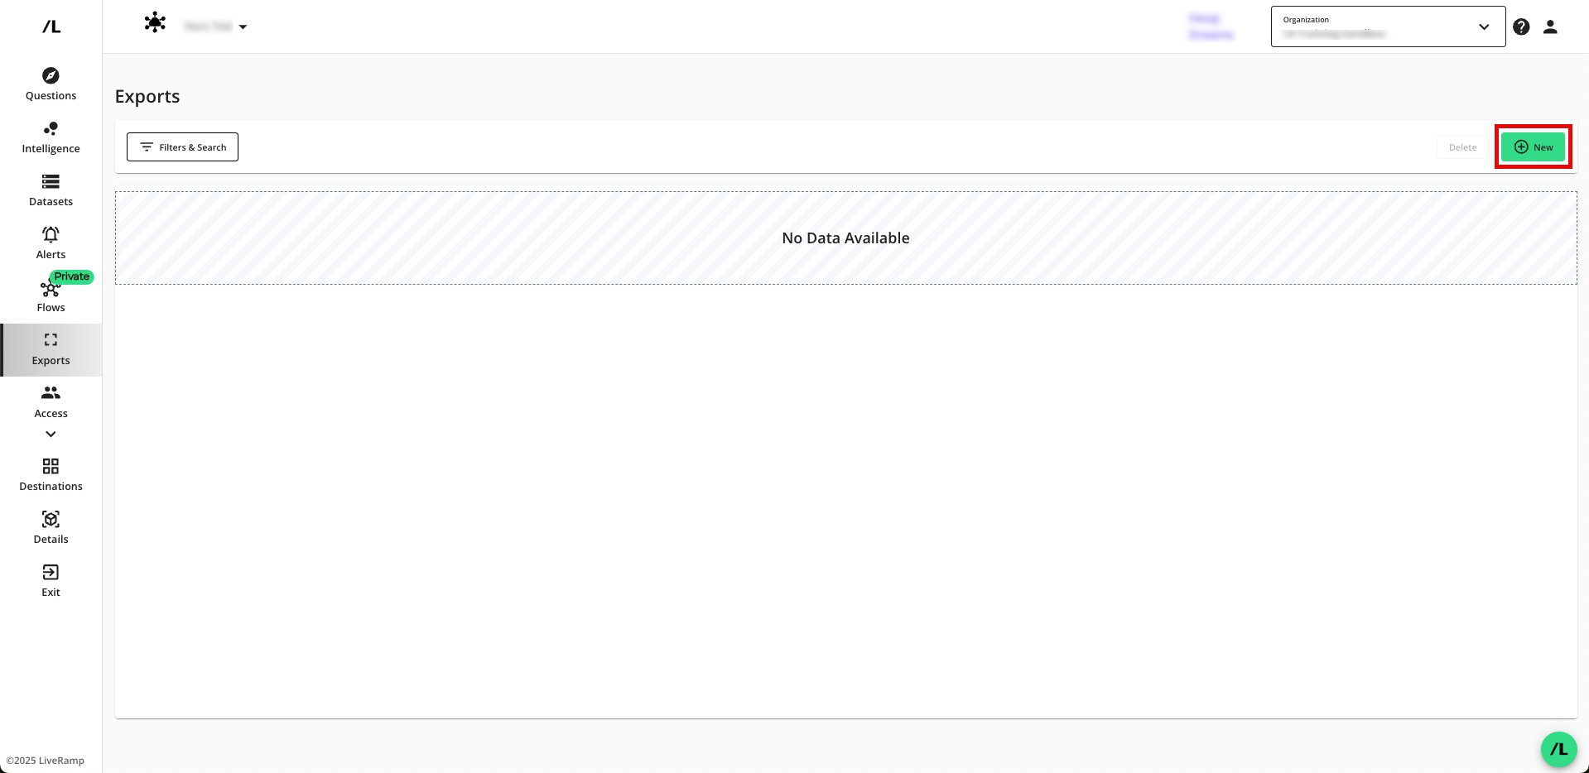This screenshot has width=1589, height=773.
Task: Open the Access people icon
Action: tap(51, 393)
